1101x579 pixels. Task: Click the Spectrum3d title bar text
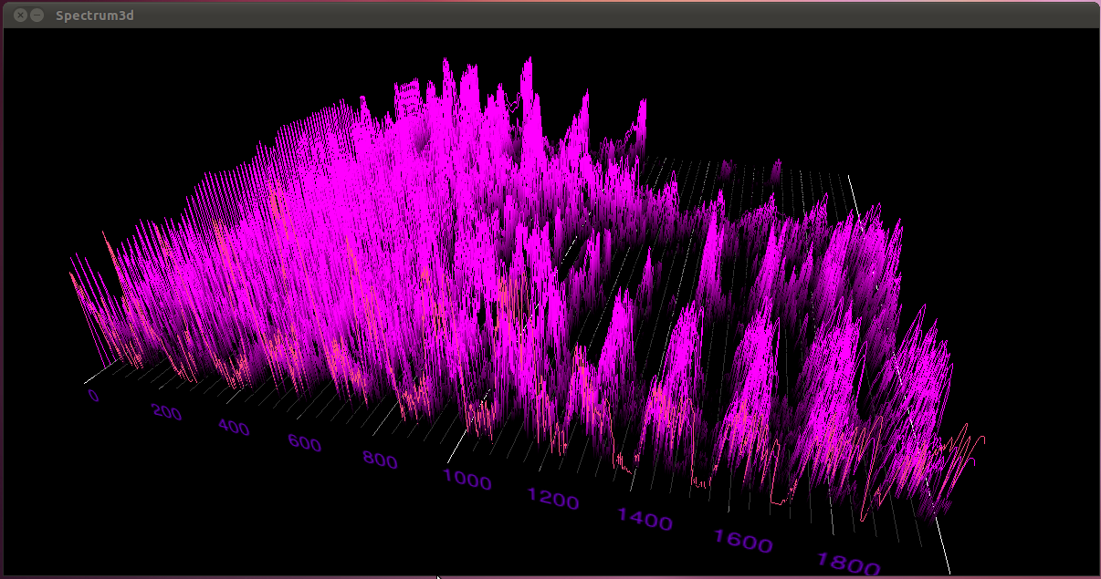tap(94, 16)
